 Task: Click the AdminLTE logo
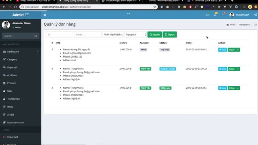[21, 15]
